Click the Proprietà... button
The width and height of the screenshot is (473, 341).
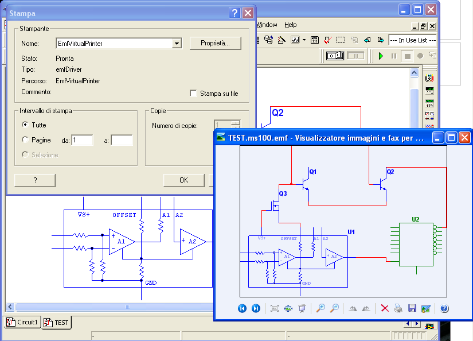(215, 43)
